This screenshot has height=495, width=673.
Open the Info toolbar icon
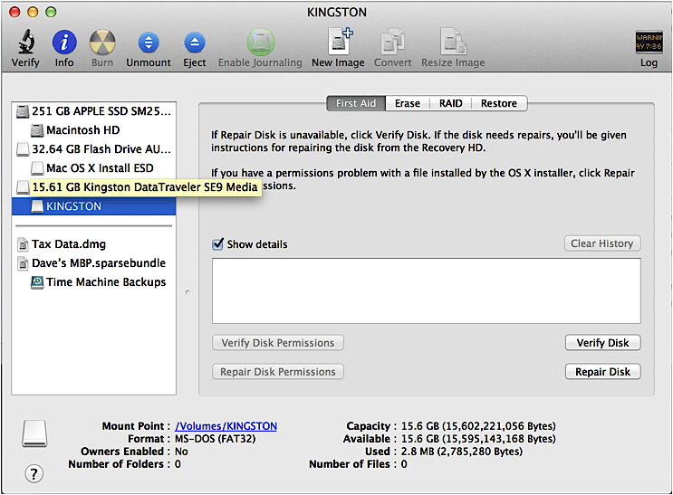pyautogui.click(x=64, y=43)
